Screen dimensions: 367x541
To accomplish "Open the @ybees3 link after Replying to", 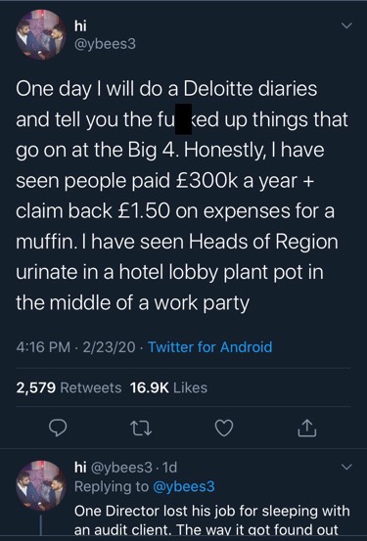I will [x=183, y=486].
